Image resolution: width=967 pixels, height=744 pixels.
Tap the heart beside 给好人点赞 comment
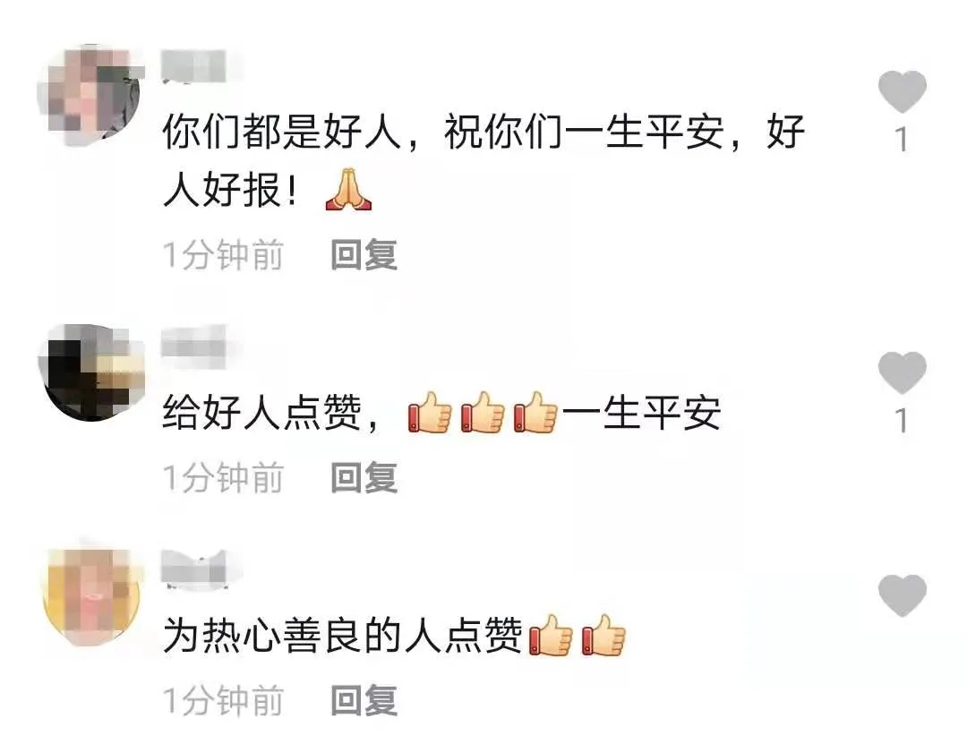coord(902,372)
